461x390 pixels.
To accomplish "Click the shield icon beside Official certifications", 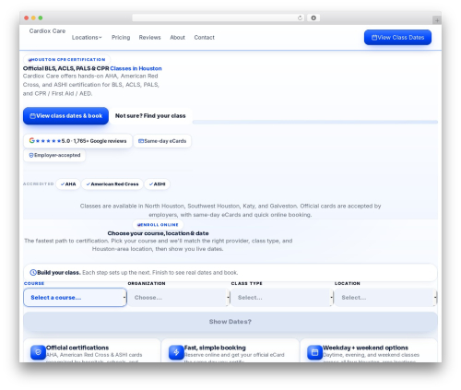I will [38, 352].
